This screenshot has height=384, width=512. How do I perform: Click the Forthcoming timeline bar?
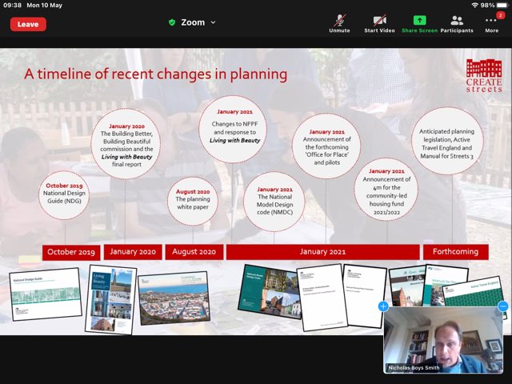455,252
